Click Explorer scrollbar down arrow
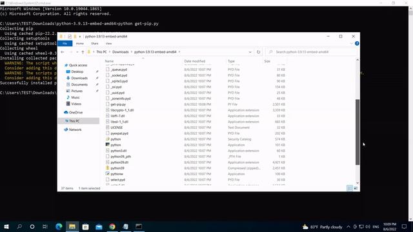 click(x=358, y=183)
